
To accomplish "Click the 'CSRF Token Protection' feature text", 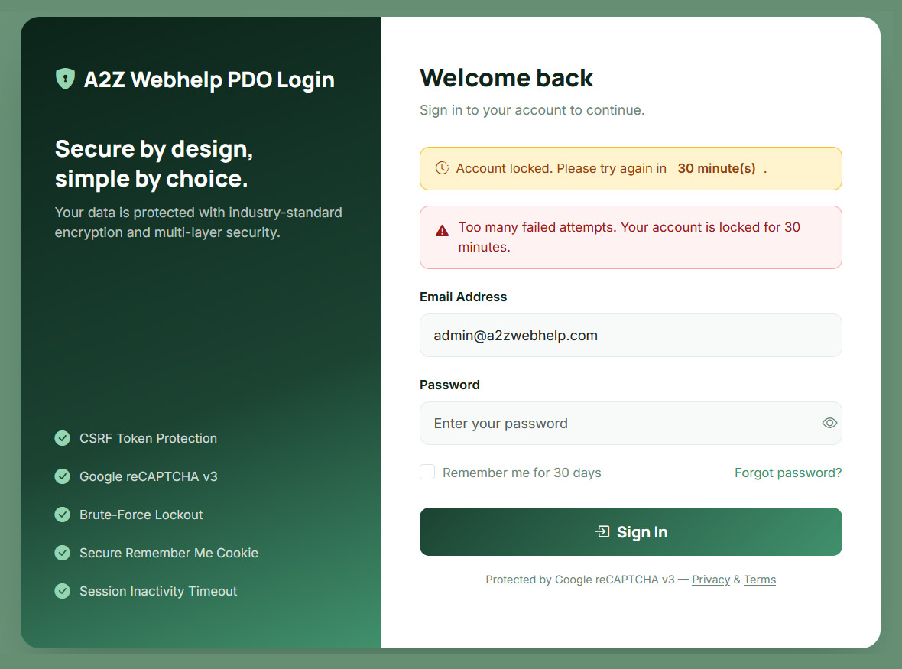I will [148, 438].
